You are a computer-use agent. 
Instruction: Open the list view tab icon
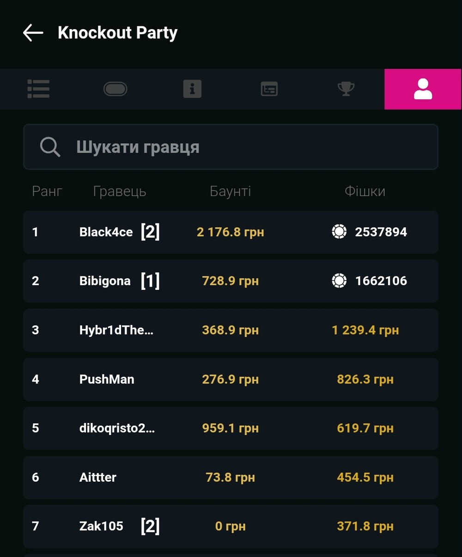[x=38, y=89]
